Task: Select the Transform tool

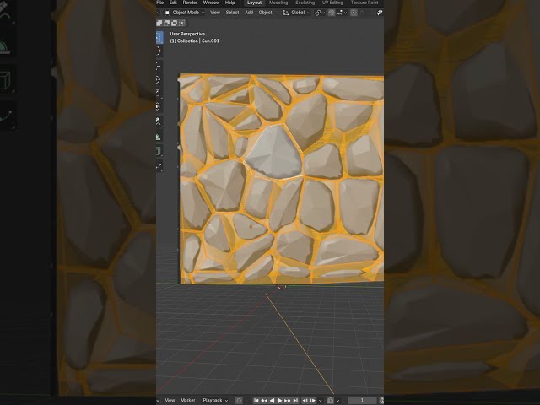Action: [x=158, y=107]
